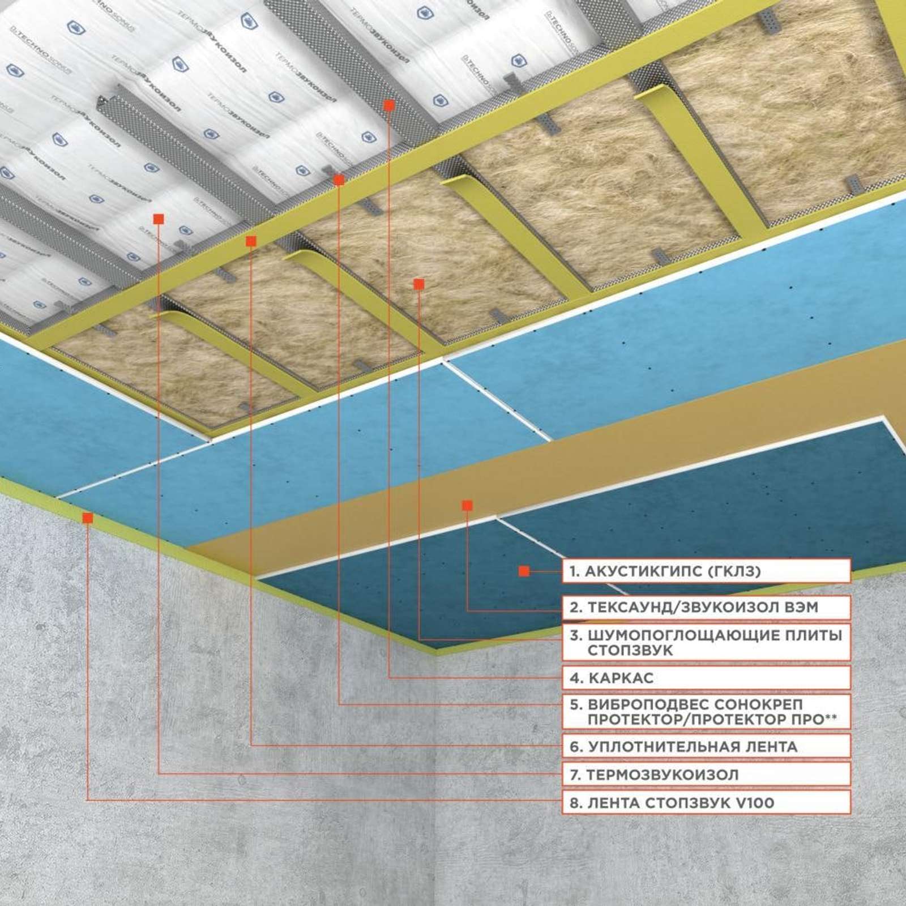Click the label '2. ТЕКСАУНД/ЗВУКОИЗОЛ ВЭМ'
This screenshot has height=906, width=906.
pos(706,607)
